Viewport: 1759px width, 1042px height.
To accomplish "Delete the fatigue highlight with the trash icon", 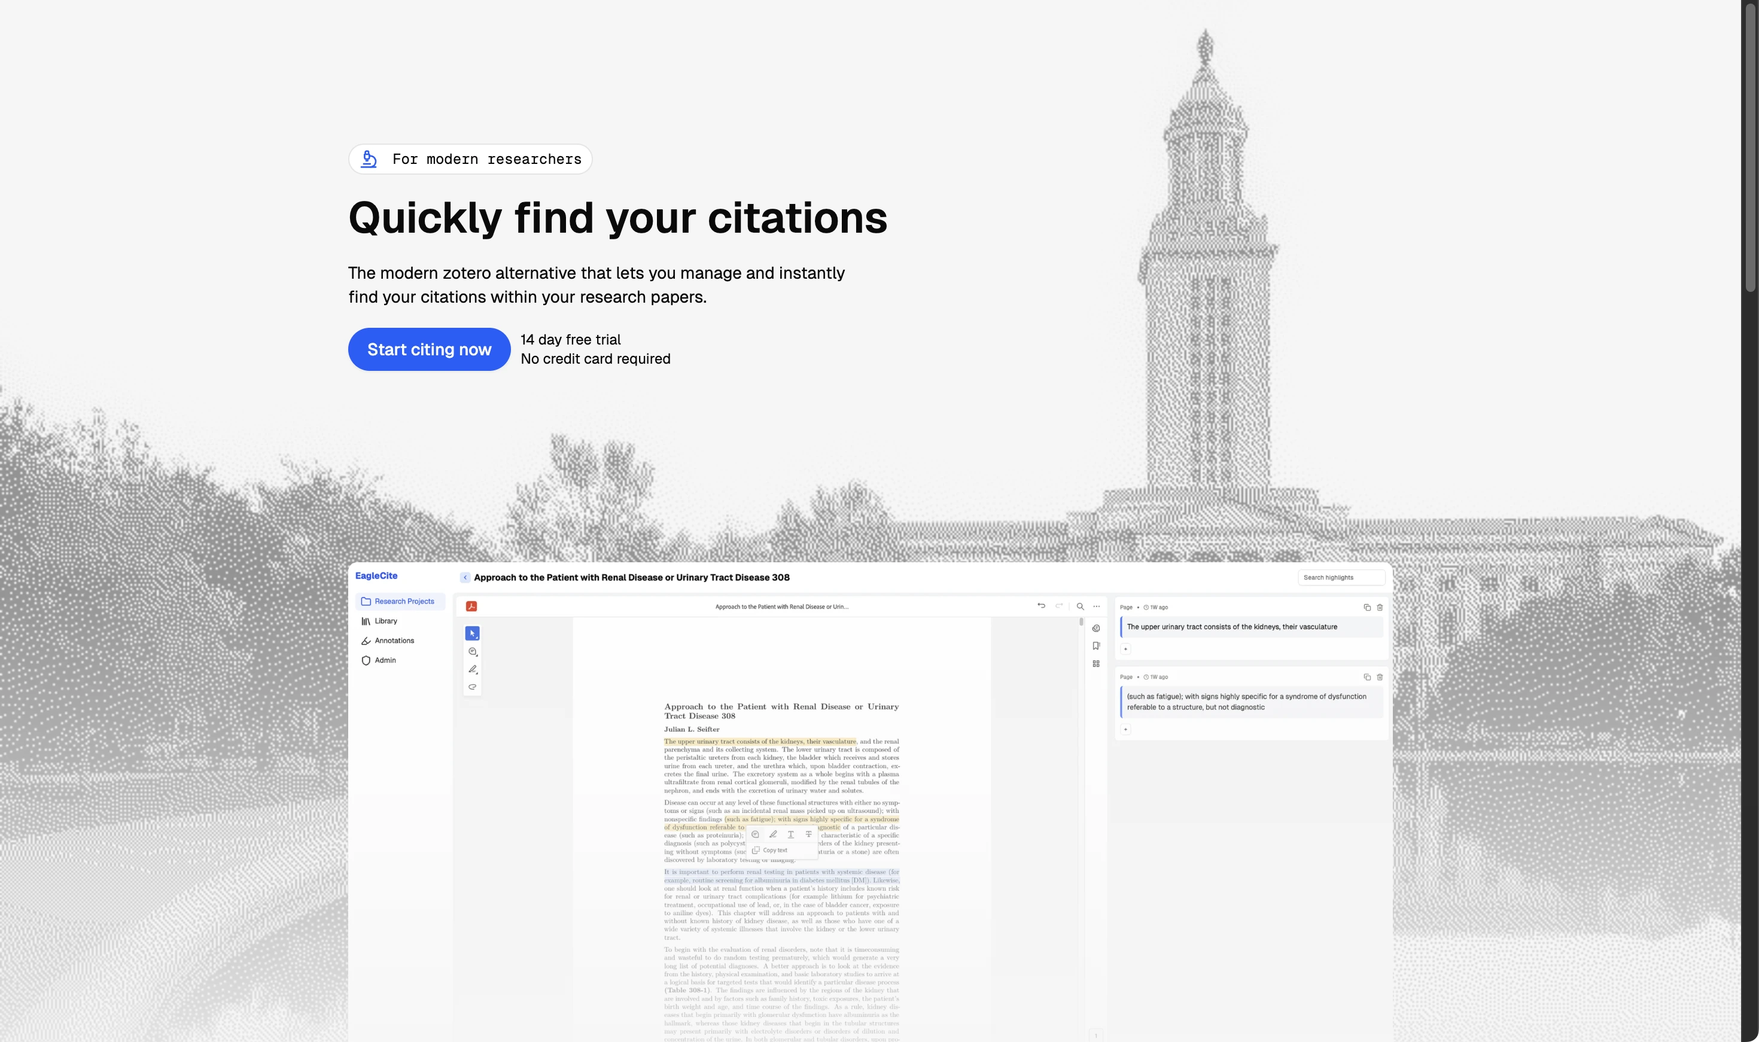I will click(1380, 677).
